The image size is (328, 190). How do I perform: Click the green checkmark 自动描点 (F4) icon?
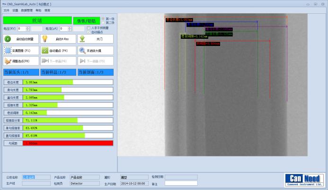click(45, 50)
